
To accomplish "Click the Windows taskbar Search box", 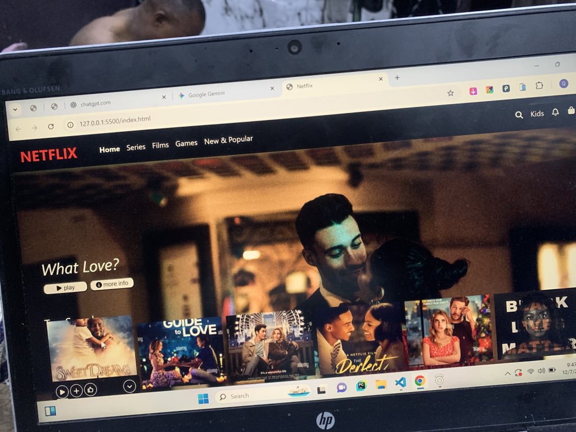I will [263, 394].
